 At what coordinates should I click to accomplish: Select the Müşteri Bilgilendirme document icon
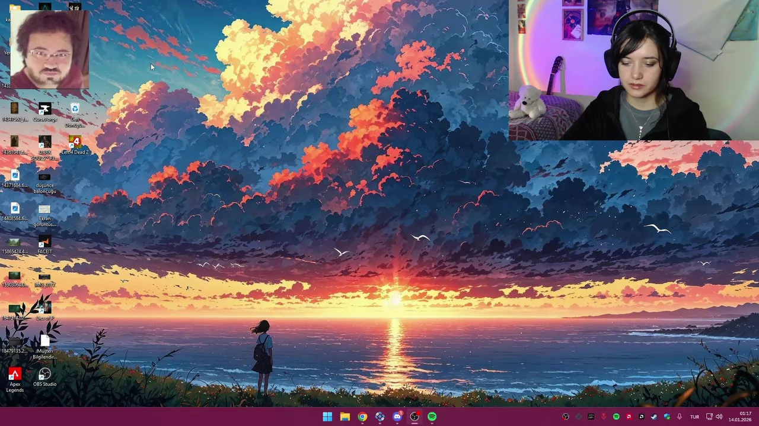click(44, 348)
